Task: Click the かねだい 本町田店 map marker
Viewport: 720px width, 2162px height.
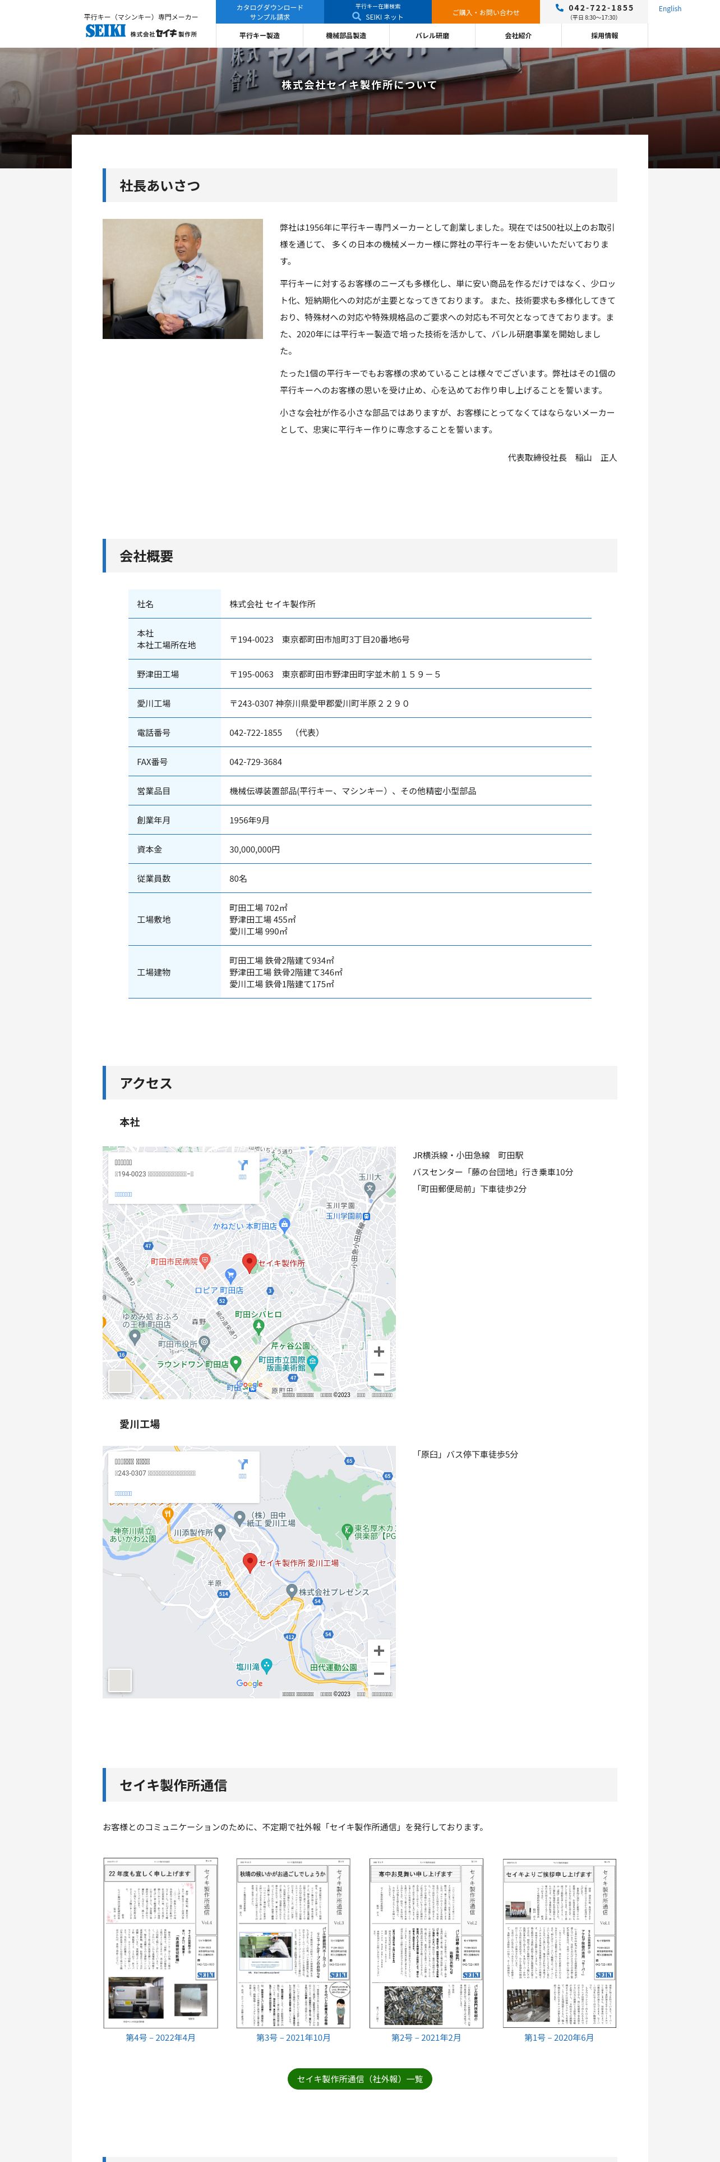Action: [284, 1225]
